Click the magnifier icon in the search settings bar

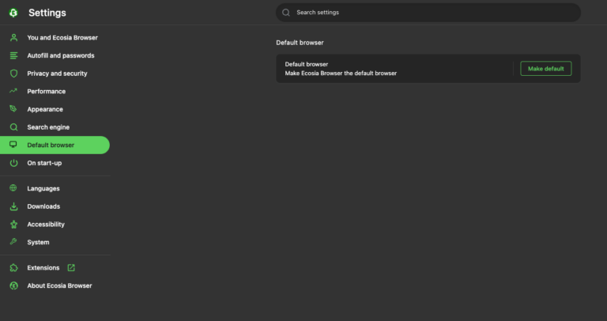tap(285, 13)
